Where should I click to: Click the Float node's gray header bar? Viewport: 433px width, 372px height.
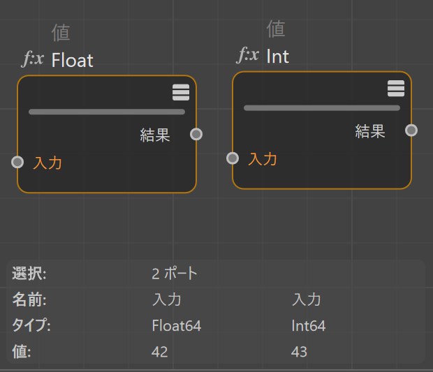pyautogui.click(x=107, y=112)
